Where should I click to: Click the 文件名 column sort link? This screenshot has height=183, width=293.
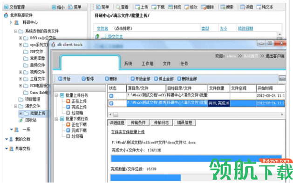[x=102, y=28]
